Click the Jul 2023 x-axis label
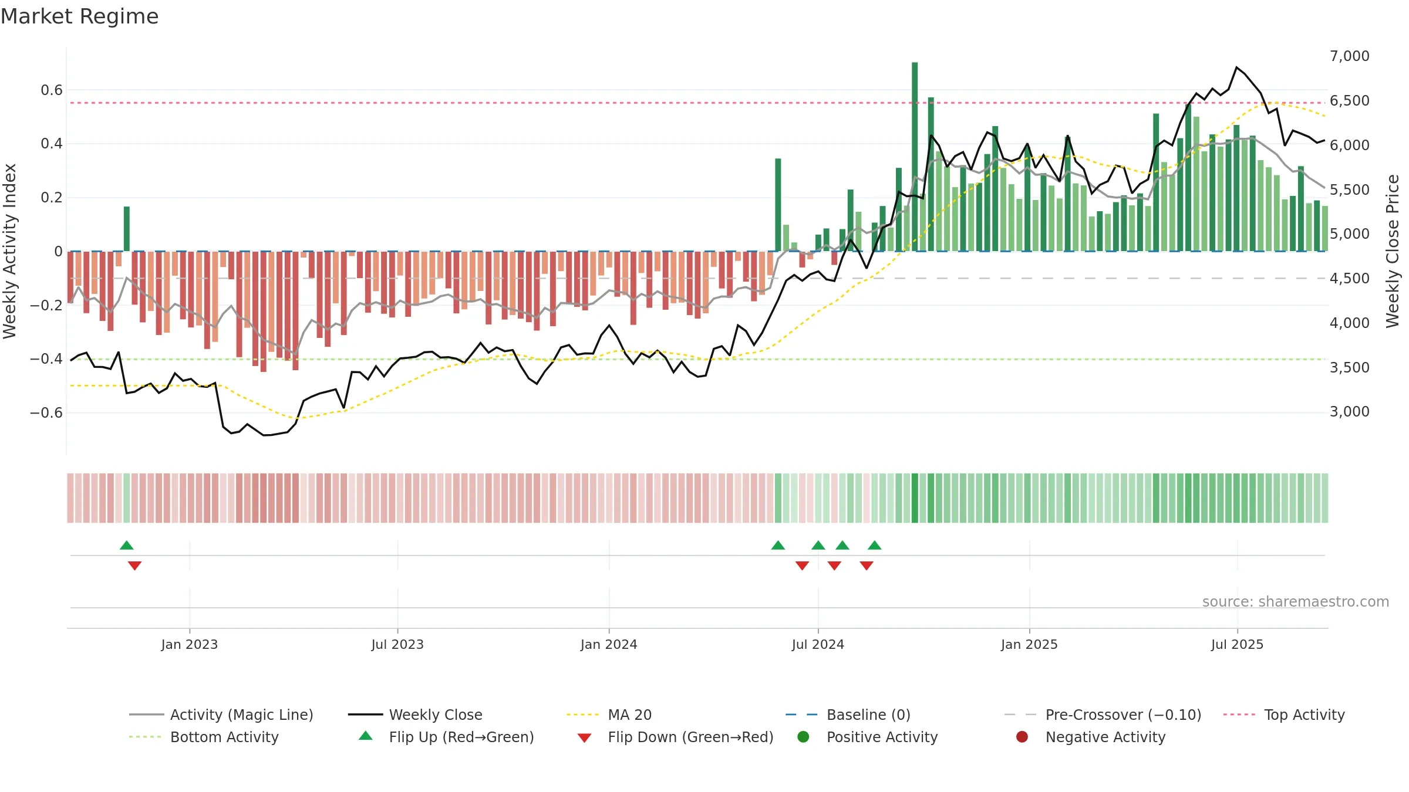This screenshot has height=792, width=1409. [397, 644]
